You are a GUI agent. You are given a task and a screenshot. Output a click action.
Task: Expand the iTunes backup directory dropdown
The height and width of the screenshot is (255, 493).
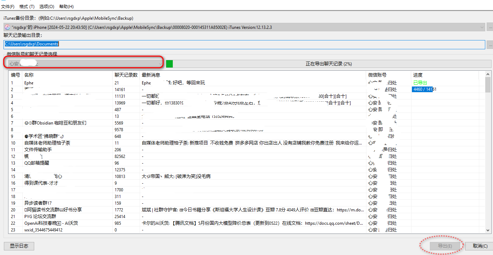(482, 27)
